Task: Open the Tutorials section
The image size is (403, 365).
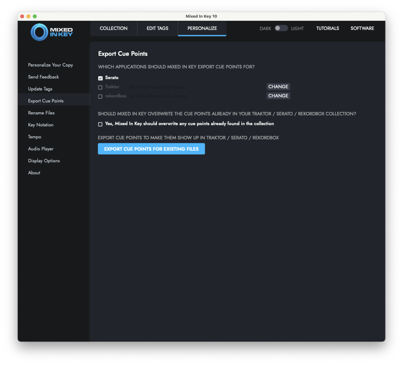Action: pos(328,28)
